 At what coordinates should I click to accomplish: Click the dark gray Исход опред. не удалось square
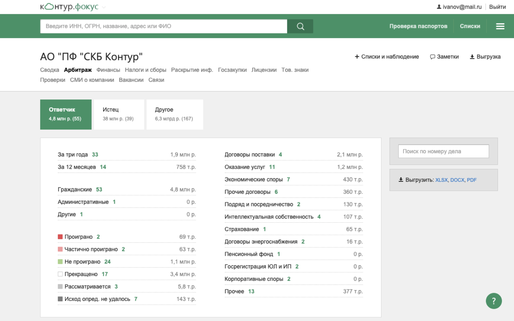click(x=60, y=299)
